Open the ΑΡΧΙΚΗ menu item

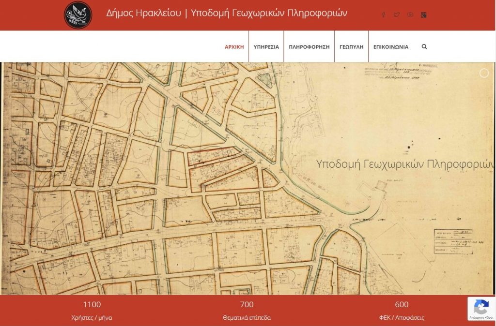coord(234,47)
